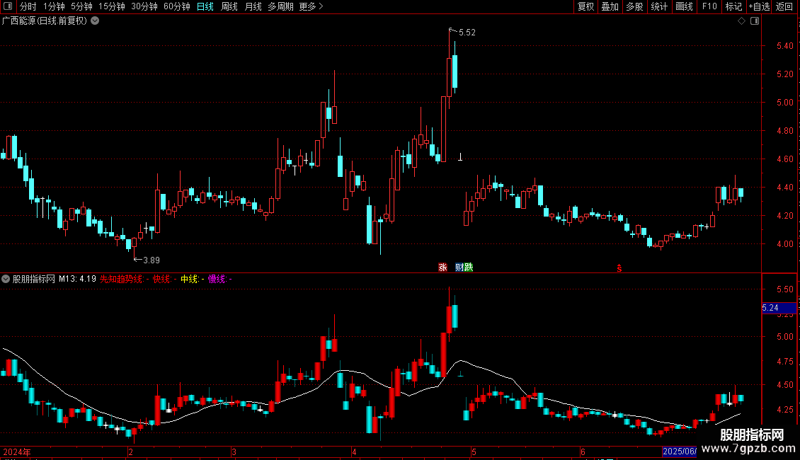Select the 1分钟 period tab

pyautogui.click(x=54, y=6)
